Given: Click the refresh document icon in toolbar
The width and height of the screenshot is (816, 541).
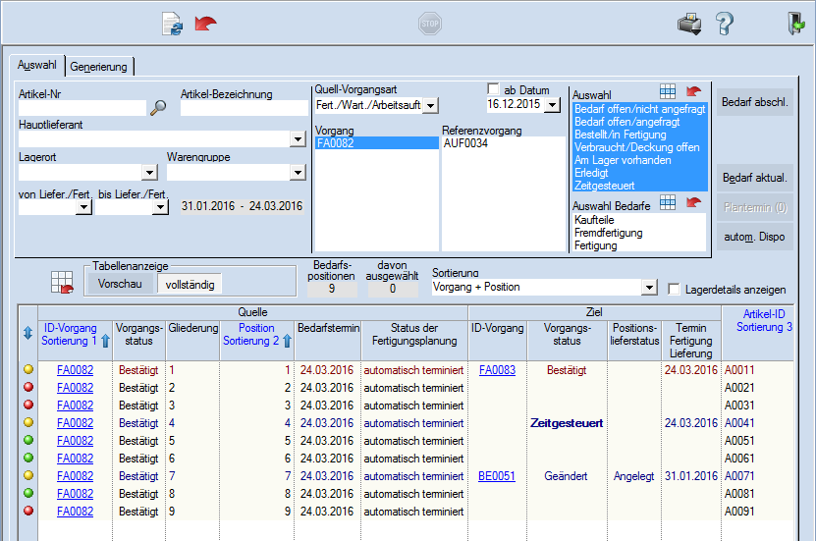Looking at the screenshot, I should (173, 25).
